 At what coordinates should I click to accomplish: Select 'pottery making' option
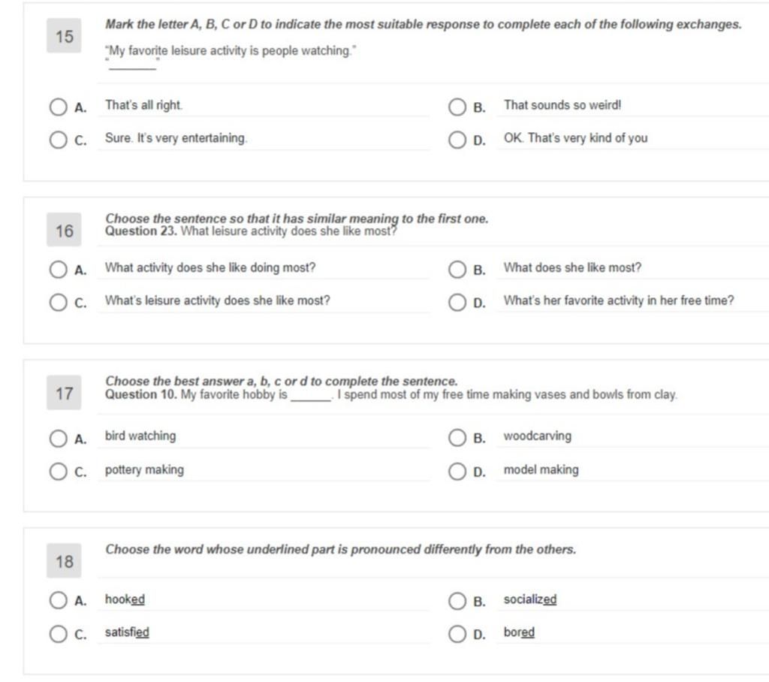click(58, 472)
